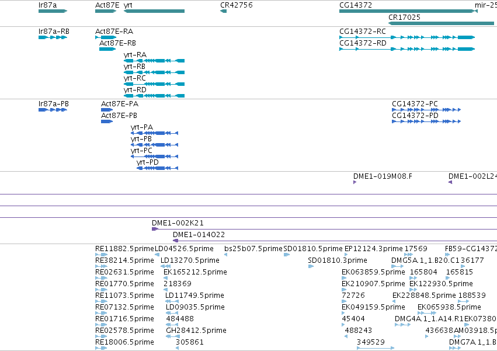Click the DME1-019M08.F arrow marker
The width and height of the screenshot is (497, 351).
tap(354, 182)
